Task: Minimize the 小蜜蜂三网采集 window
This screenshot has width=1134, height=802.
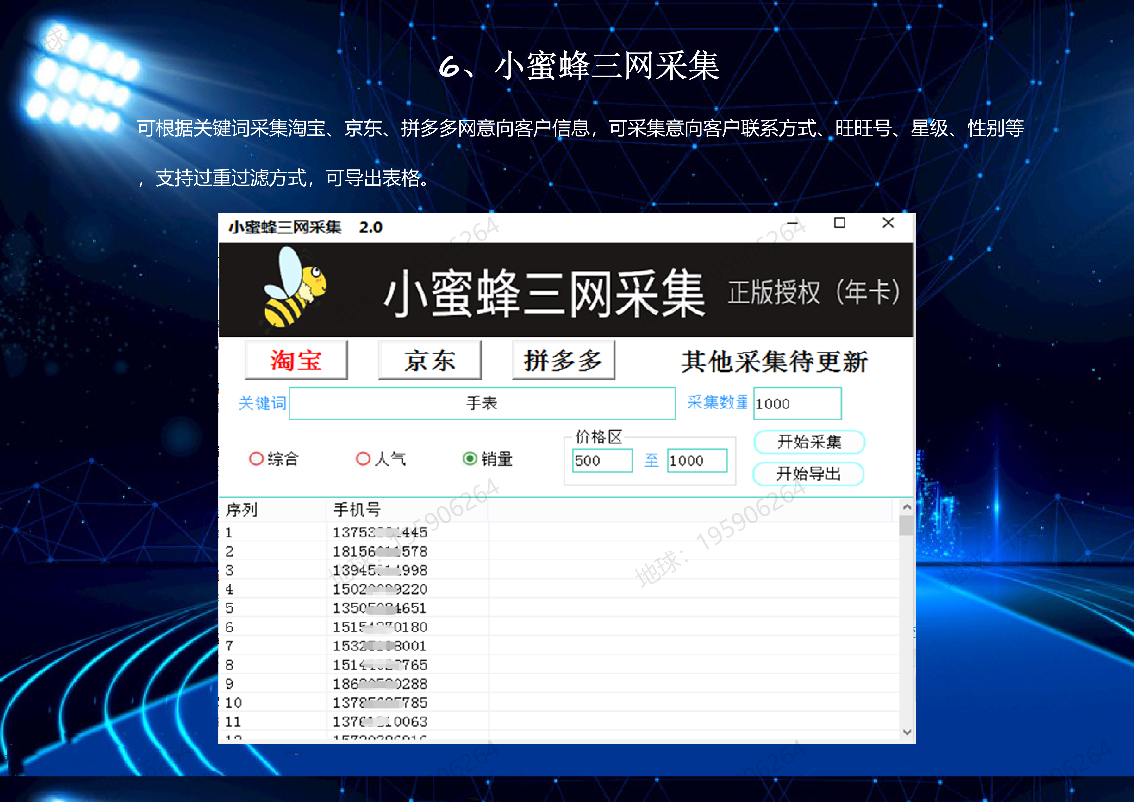Action: pos(792,223)
